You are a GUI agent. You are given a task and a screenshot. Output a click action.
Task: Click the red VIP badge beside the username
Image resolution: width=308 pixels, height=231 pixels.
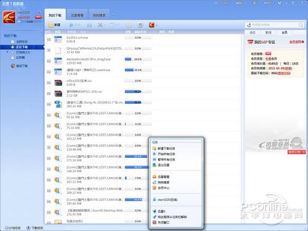click(x=38, y=17)
